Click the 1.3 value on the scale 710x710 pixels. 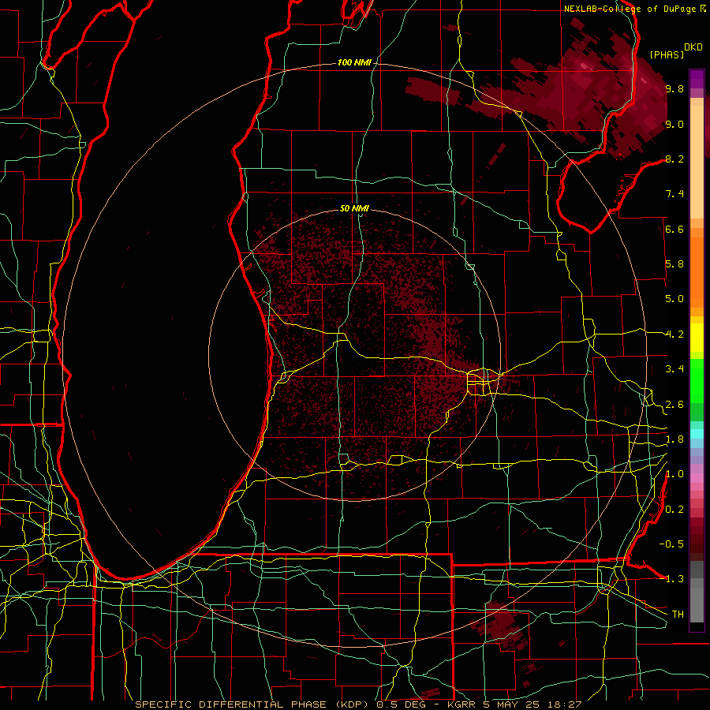click(x=674, y=579)
